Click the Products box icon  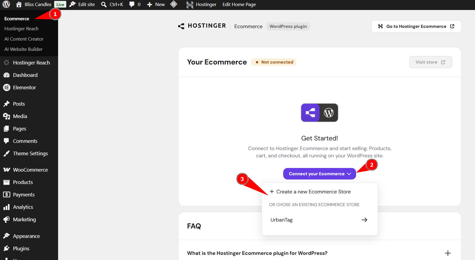pos(6,182)
